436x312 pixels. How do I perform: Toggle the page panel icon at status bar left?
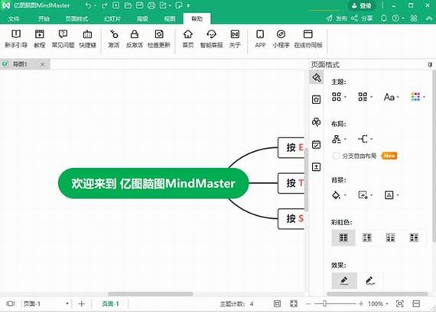point(10,304)
